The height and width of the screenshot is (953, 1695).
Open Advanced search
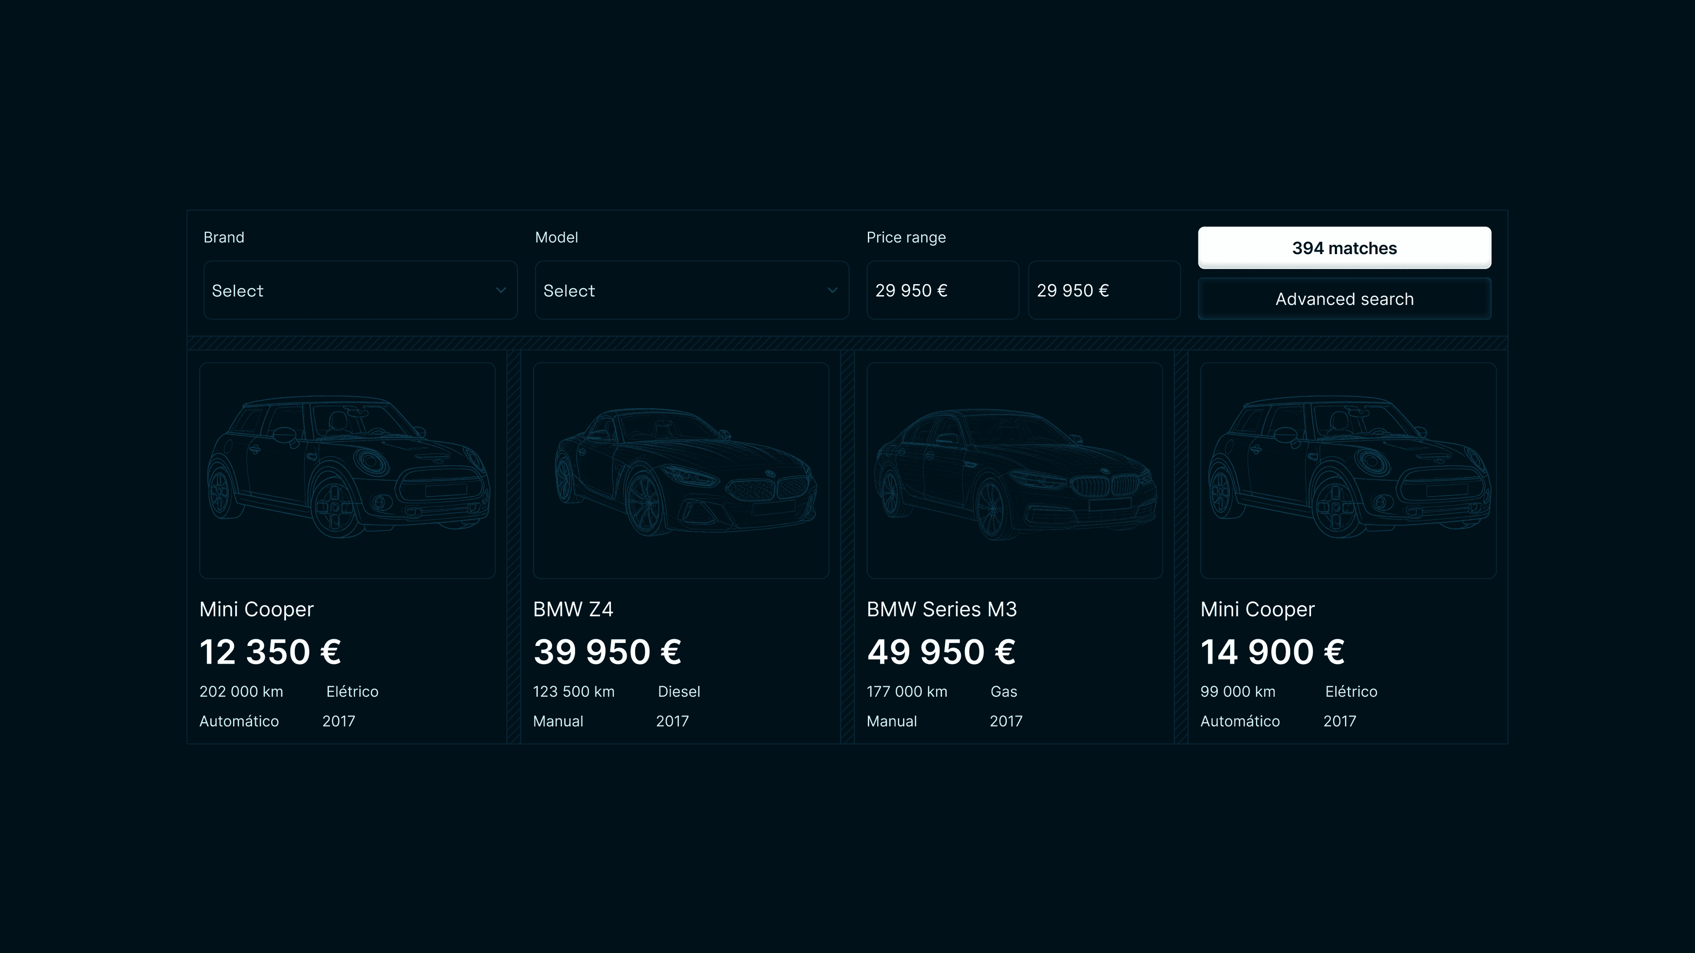(x=1344, y=299)
